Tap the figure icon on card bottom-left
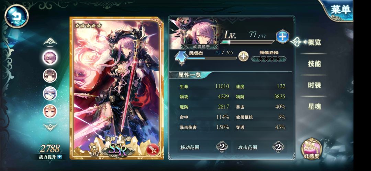This screenshot has width=371, height=171. tap(94, 149)
